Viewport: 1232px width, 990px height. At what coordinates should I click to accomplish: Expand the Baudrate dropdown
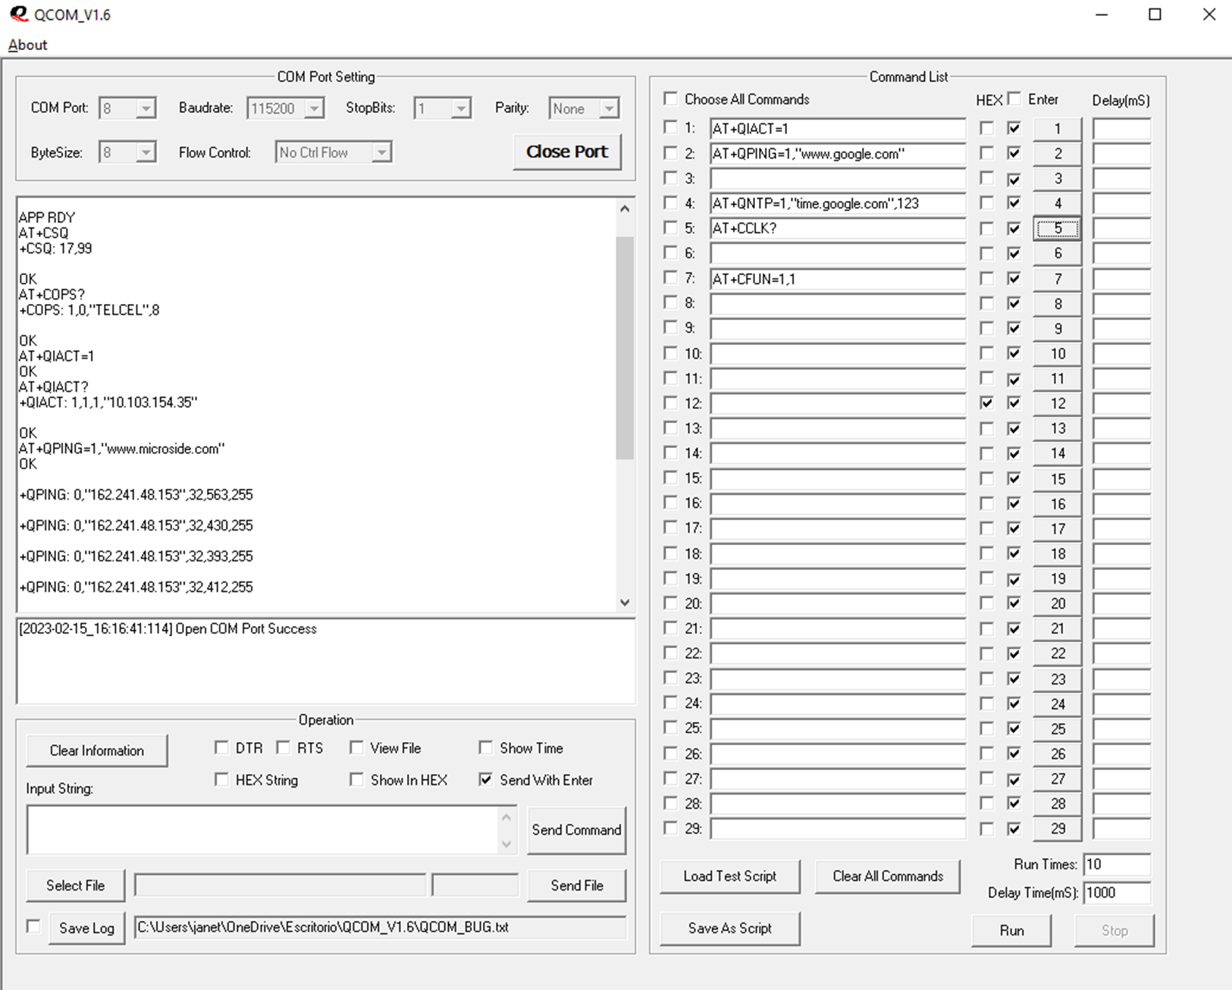coord(314,109)
